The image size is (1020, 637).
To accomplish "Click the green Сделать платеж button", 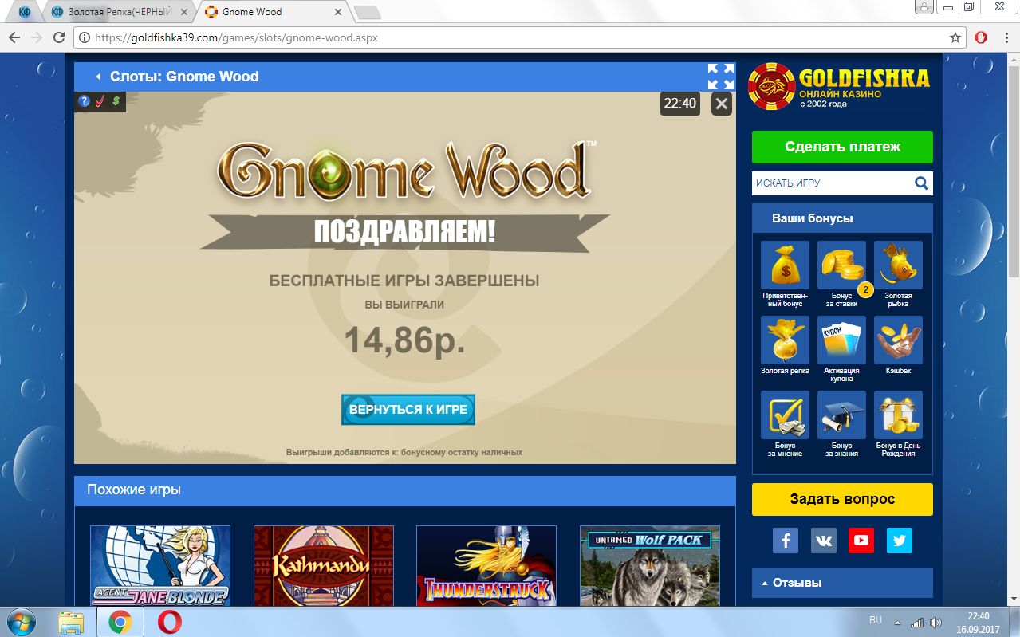I will (842, 147).
